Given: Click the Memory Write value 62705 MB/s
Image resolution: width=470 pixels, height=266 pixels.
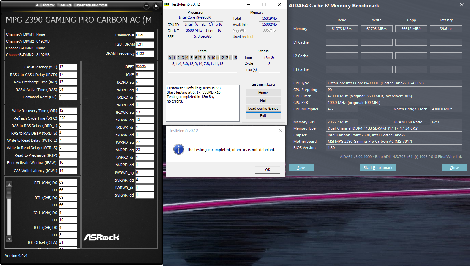Looking at the screenshot, I should (x=377, y=29).
